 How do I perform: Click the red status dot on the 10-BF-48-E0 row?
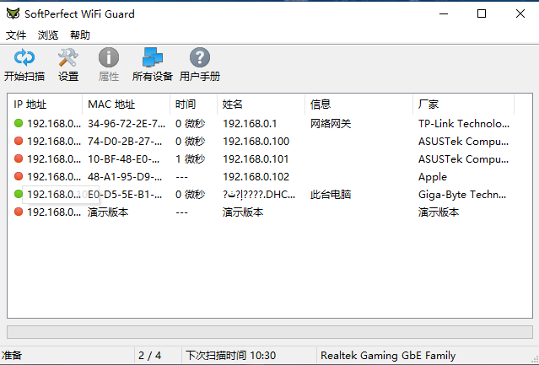19,158
